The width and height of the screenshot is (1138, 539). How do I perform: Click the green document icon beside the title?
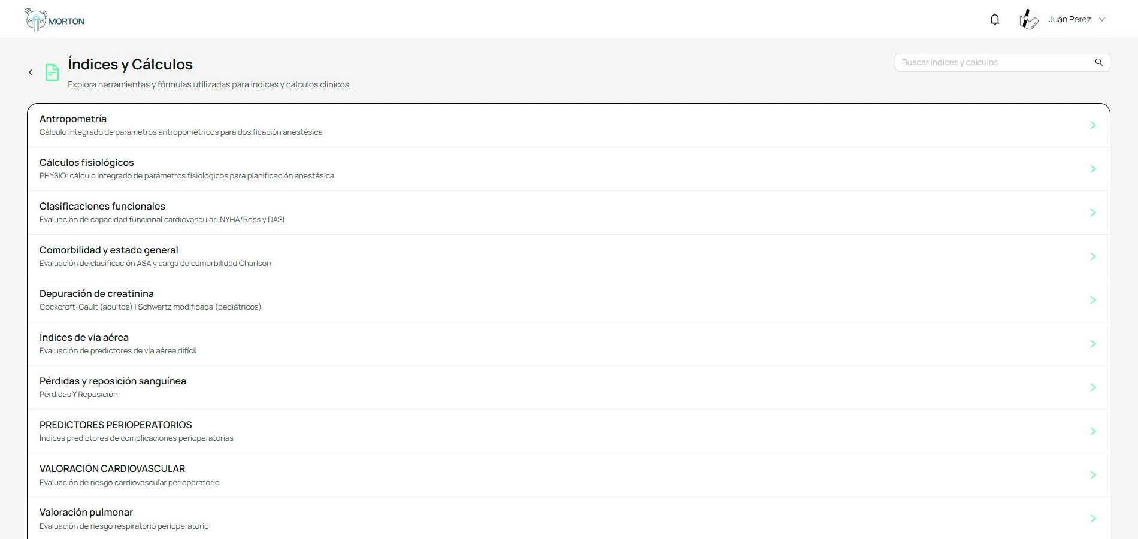tap(52, 72)
